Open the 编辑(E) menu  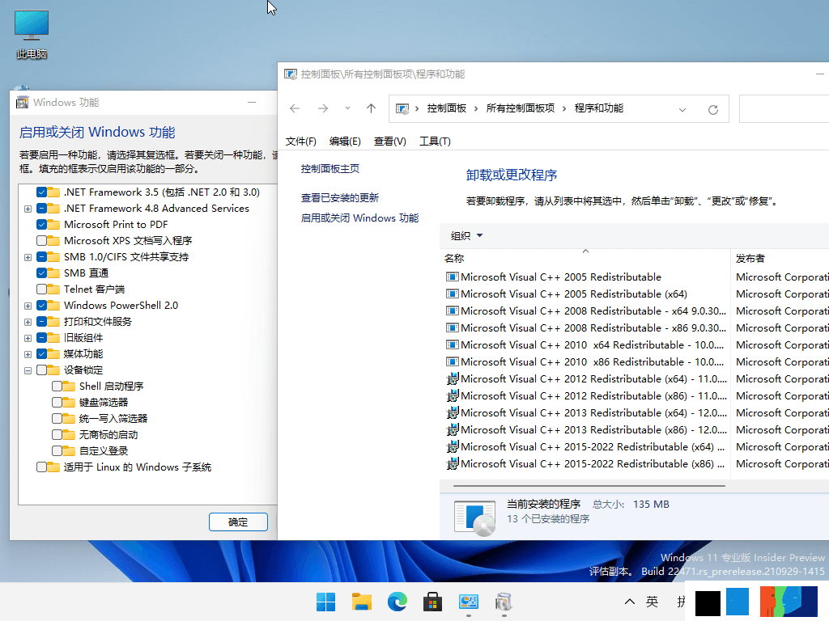click(x=345, y=141)
